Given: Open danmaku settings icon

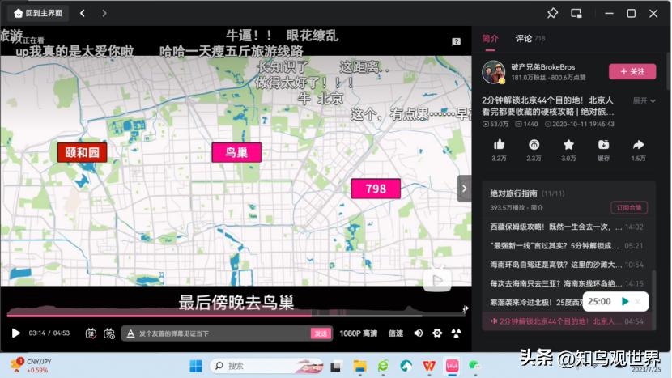Looking at the screenshot, I should coord(109,333).
